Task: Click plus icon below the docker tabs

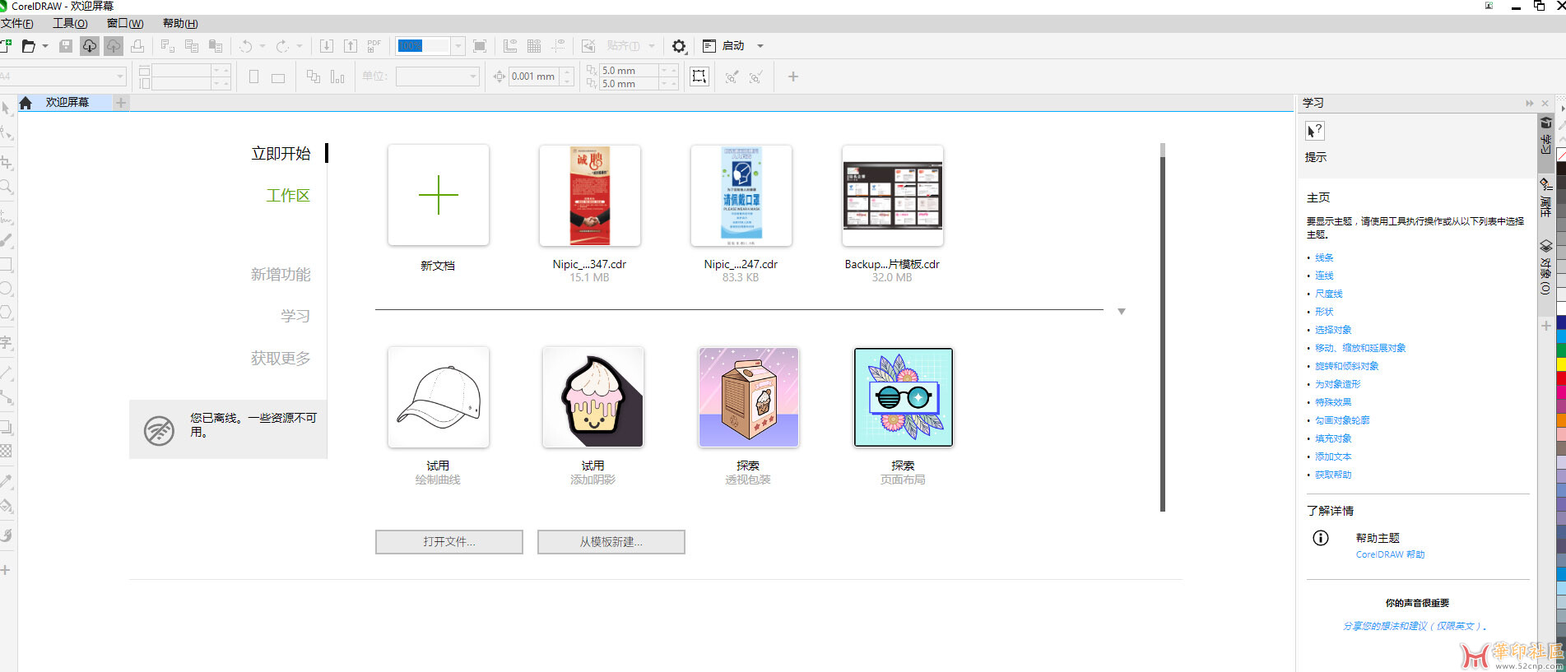Action: 1546,326
